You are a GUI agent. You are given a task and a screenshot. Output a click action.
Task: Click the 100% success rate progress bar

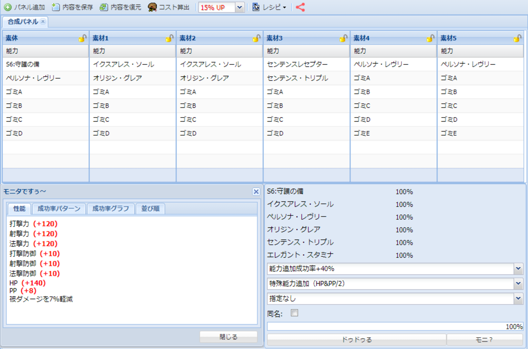[x=395, y=327]
